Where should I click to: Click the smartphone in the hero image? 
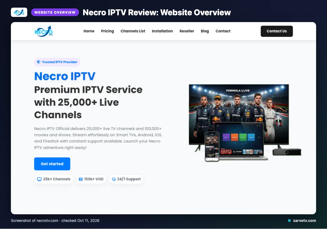click(x=212, y=146)
